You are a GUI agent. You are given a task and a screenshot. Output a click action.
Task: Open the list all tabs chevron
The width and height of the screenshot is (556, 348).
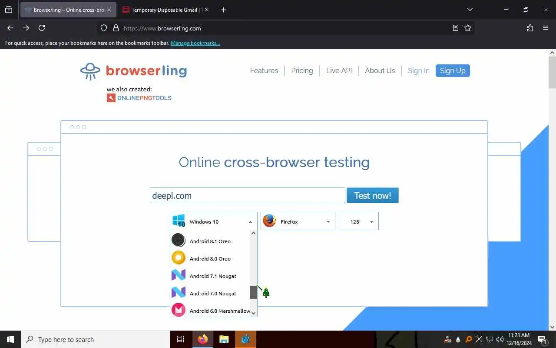click(x=470, y=10)
